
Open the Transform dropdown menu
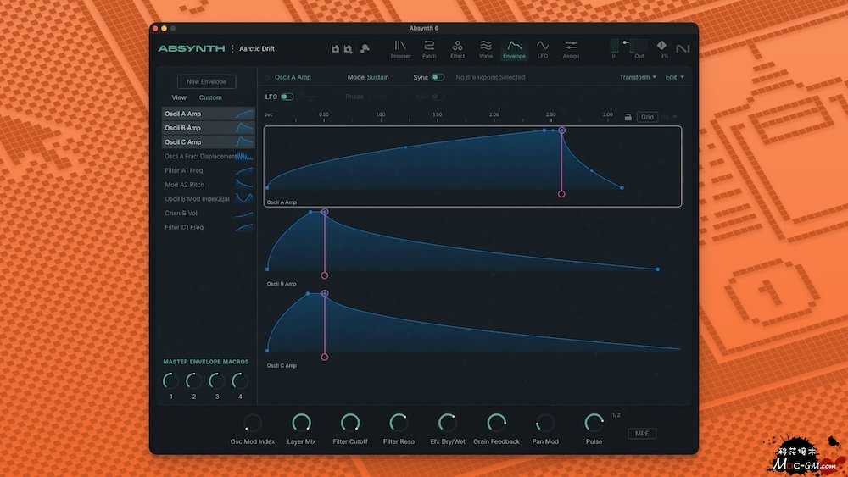tap(638, 77)
